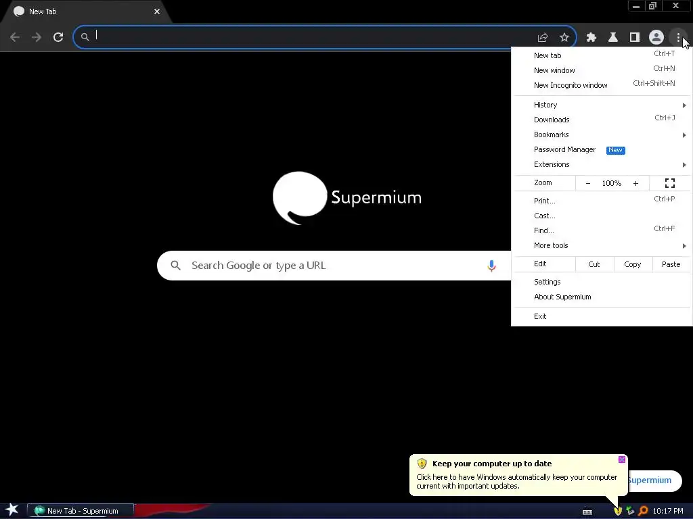Toggle the side panel icon
Image resolution: width=693 pixels, height=519 pixels.
click(x=635, y=38)
